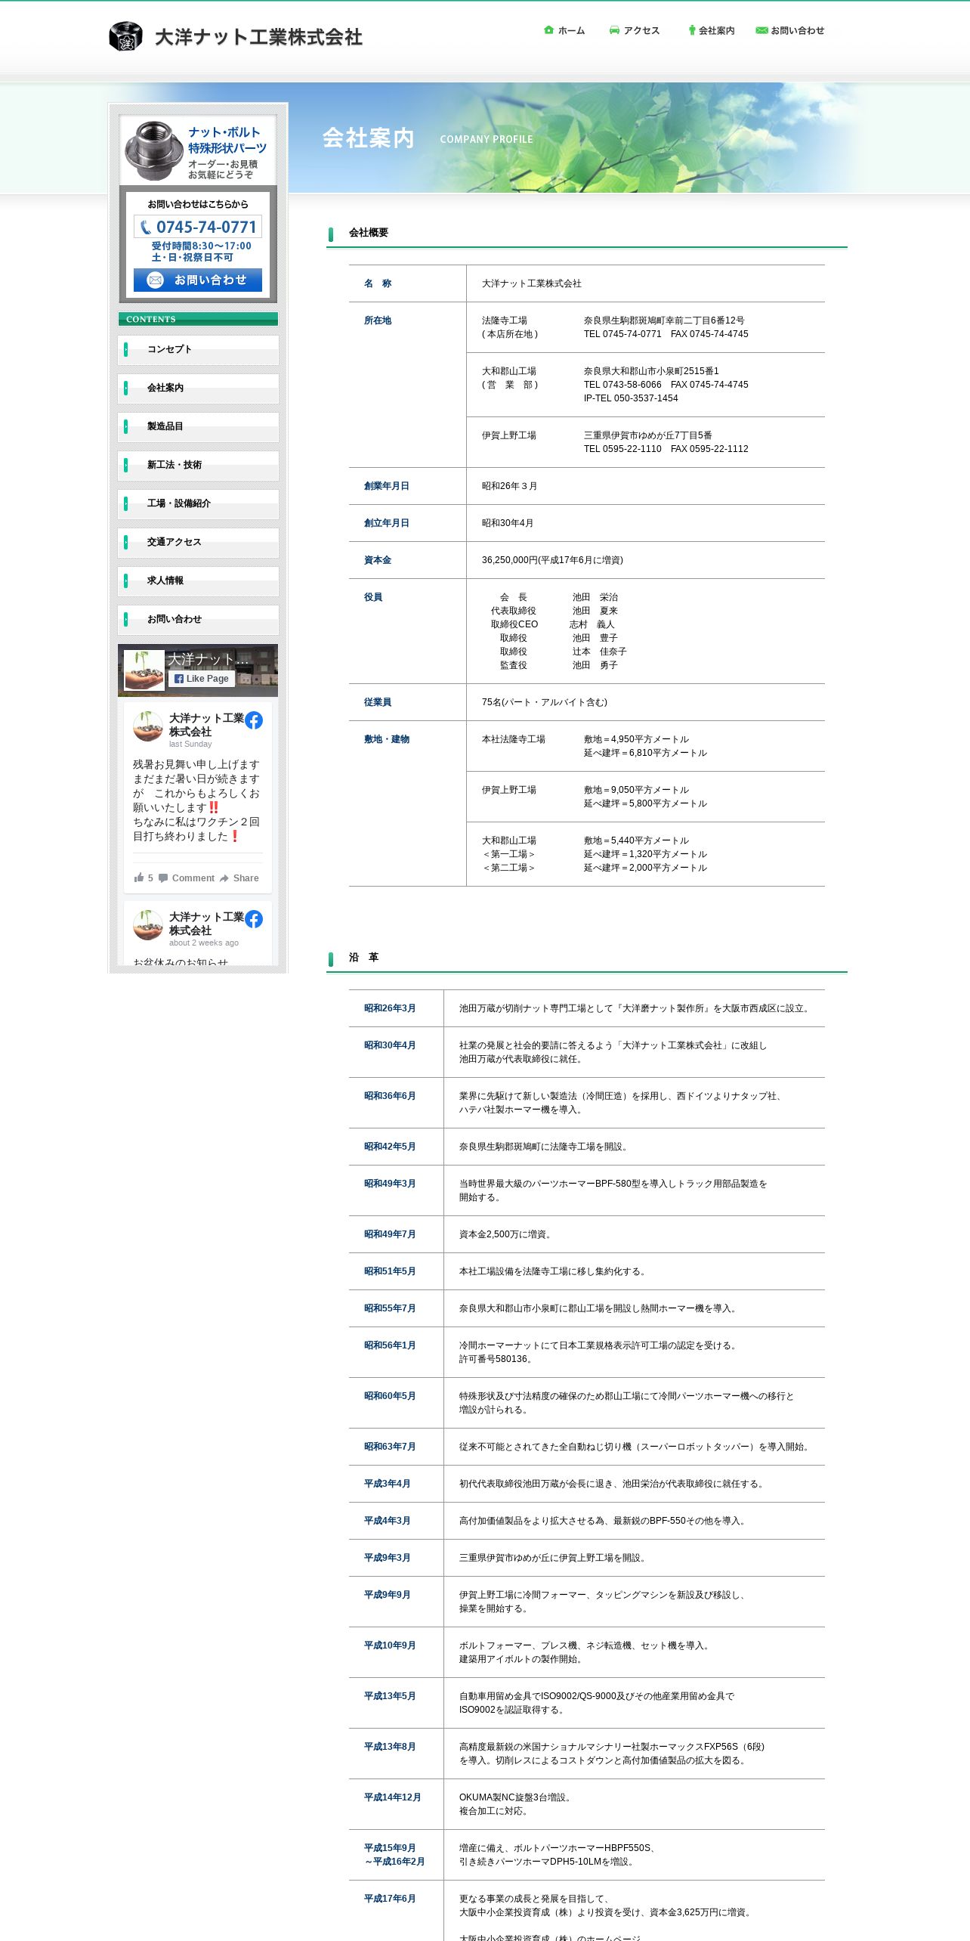Click the nut logo icon in header
Viewport: 970px width, 1941px height.
coord(125,36)
